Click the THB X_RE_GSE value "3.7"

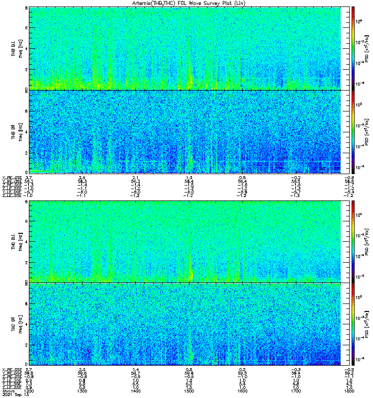point(29,178)
